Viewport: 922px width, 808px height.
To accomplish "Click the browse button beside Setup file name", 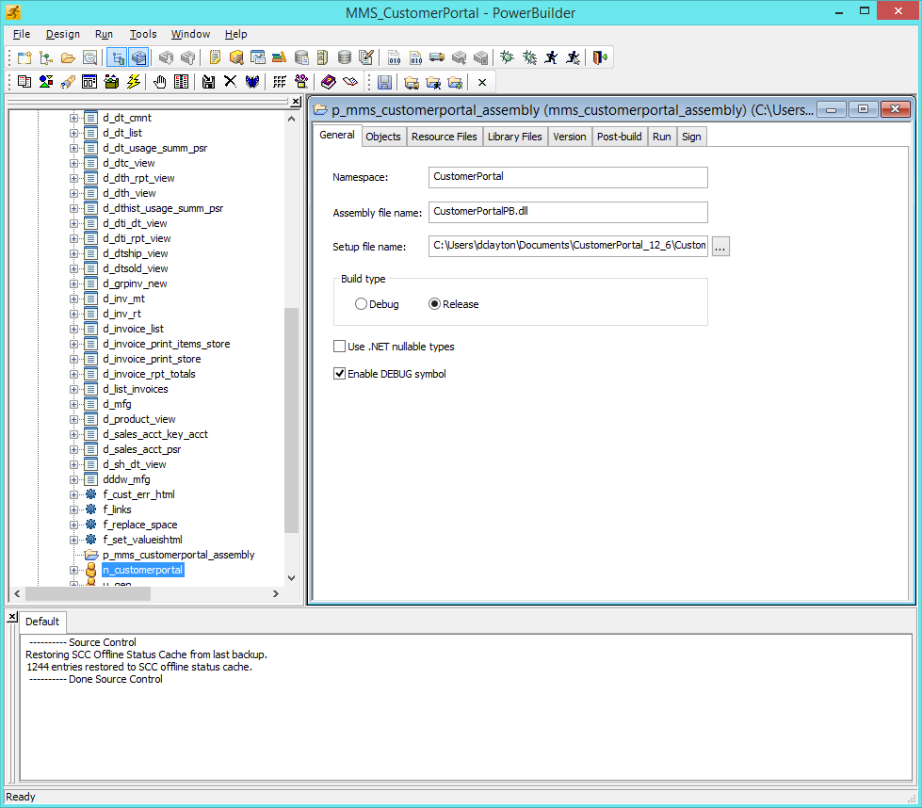I will [720, 247].
